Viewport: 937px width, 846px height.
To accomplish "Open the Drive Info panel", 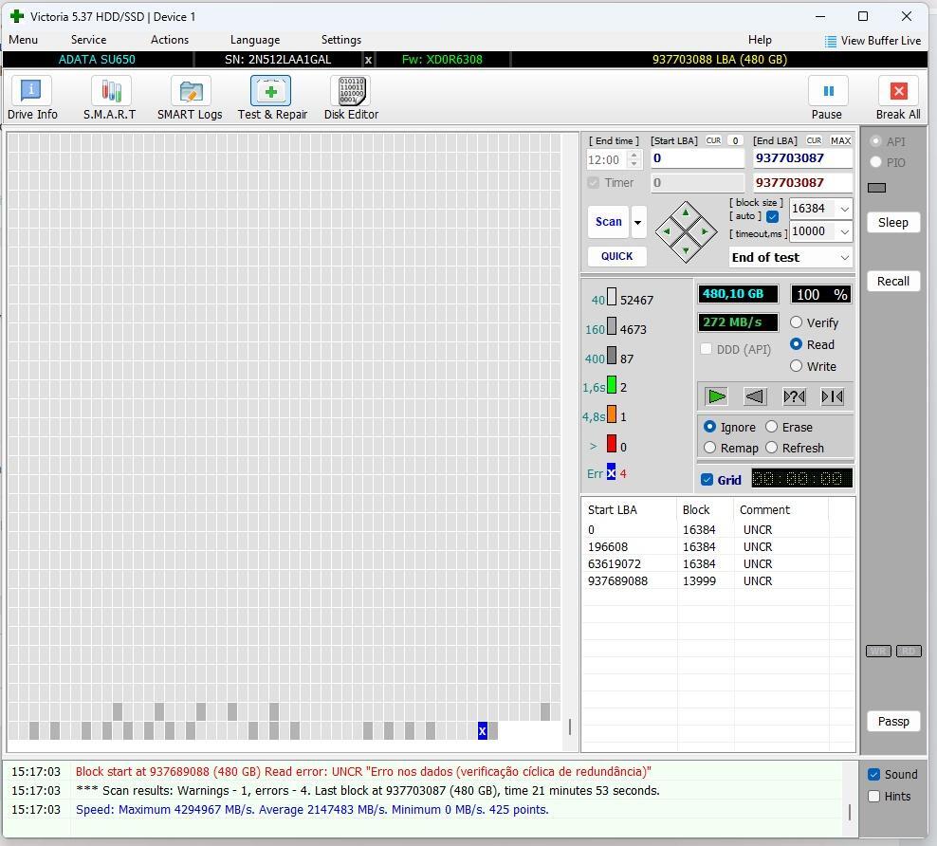I will coord(32,99).
